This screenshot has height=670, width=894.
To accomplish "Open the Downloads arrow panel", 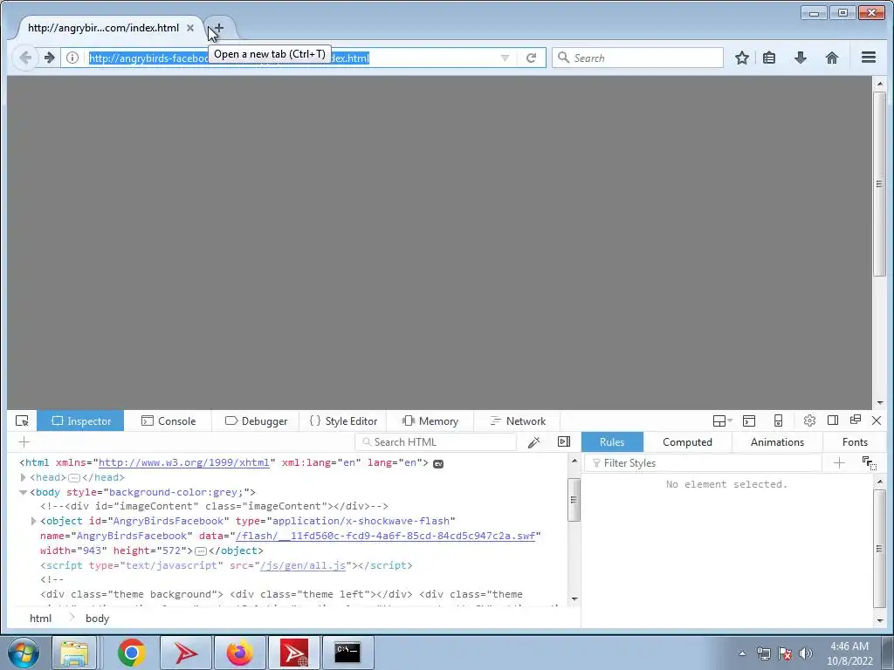I will click(x=801, y=58).
